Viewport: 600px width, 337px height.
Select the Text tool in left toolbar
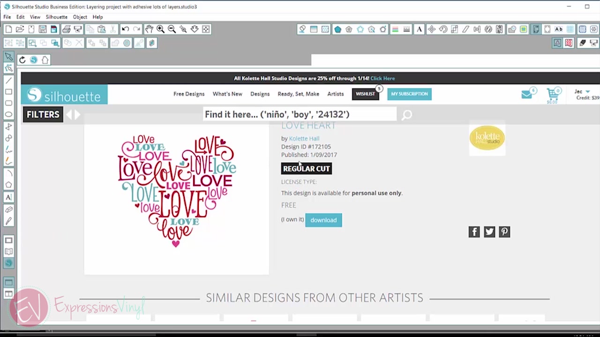pos(8,197)
